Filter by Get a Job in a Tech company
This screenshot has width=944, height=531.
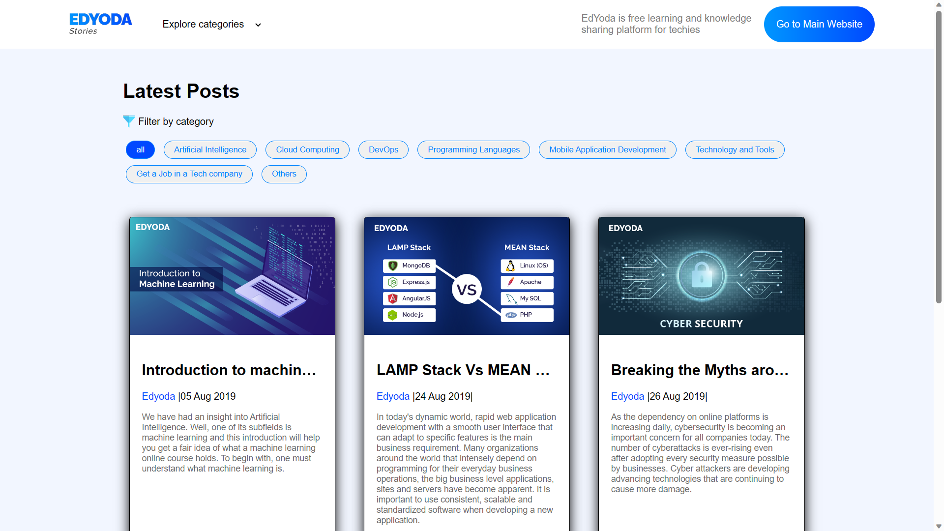189,174
